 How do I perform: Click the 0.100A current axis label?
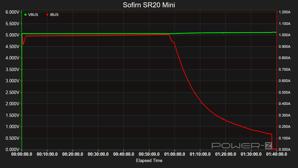click(284, 138)
